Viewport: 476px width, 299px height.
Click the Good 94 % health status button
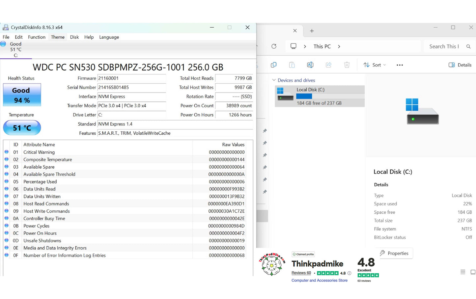point(22,95)
